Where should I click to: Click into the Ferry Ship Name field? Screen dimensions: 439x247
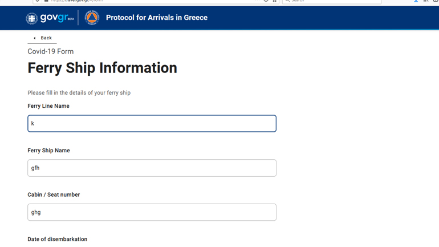click(152, 168)
